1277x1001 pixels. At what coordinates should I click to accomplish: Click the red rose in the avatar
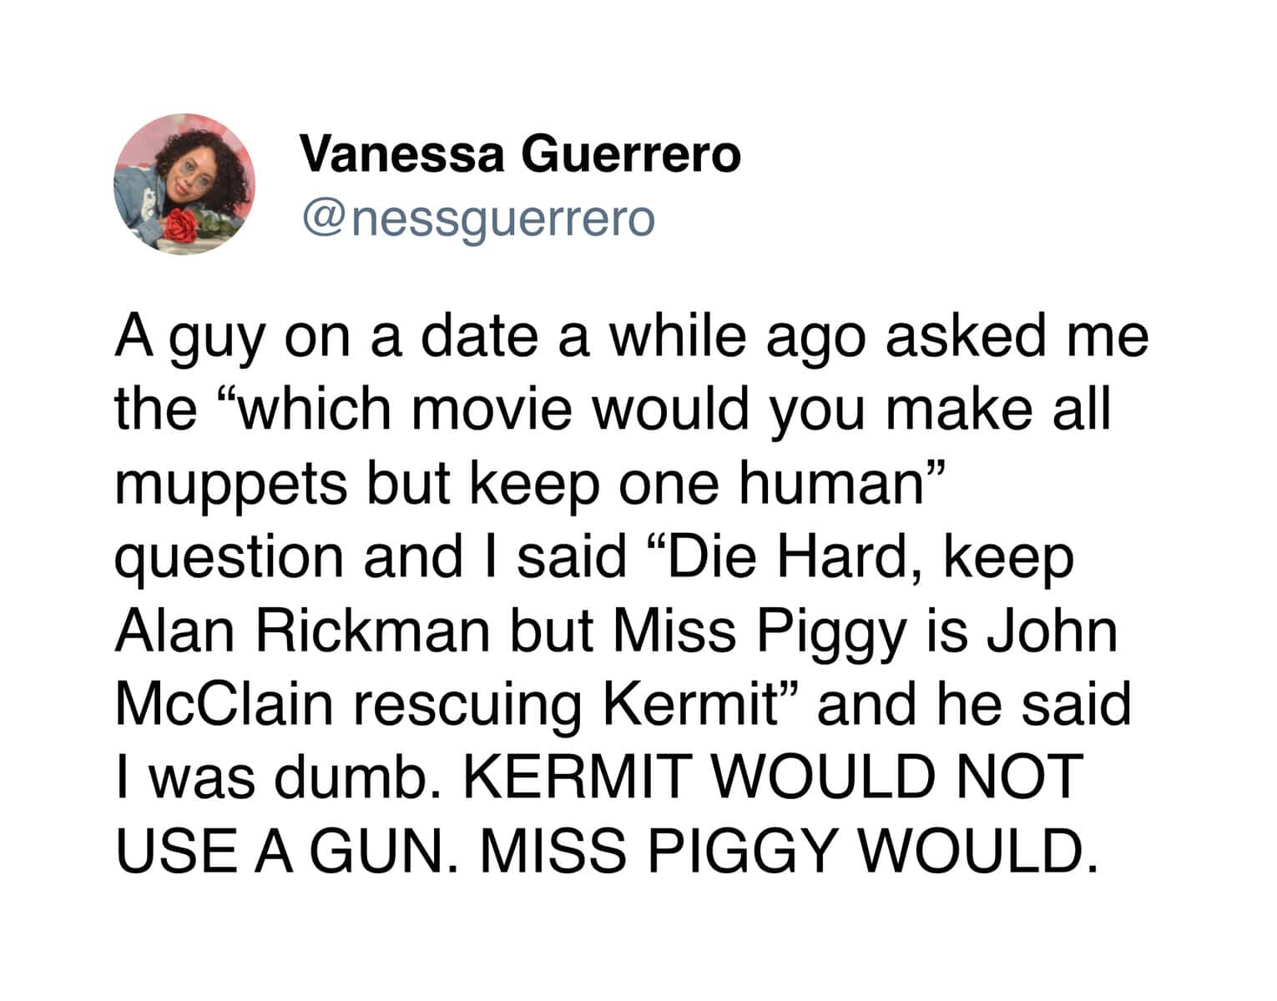(180, 224)
